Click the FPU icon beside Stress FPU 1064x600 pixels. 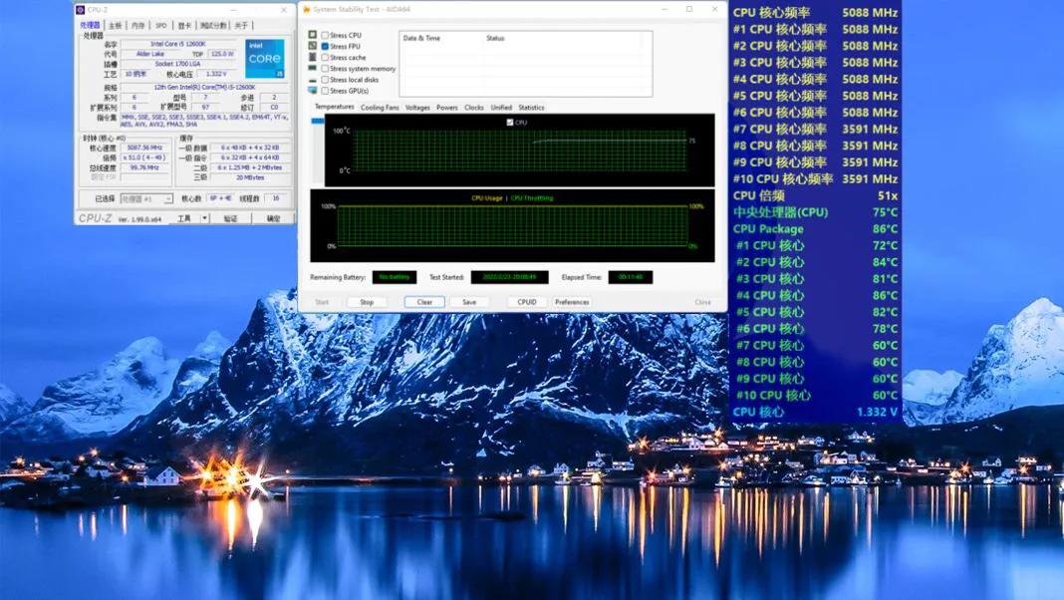pyautogui.click(x=313, y=46)
